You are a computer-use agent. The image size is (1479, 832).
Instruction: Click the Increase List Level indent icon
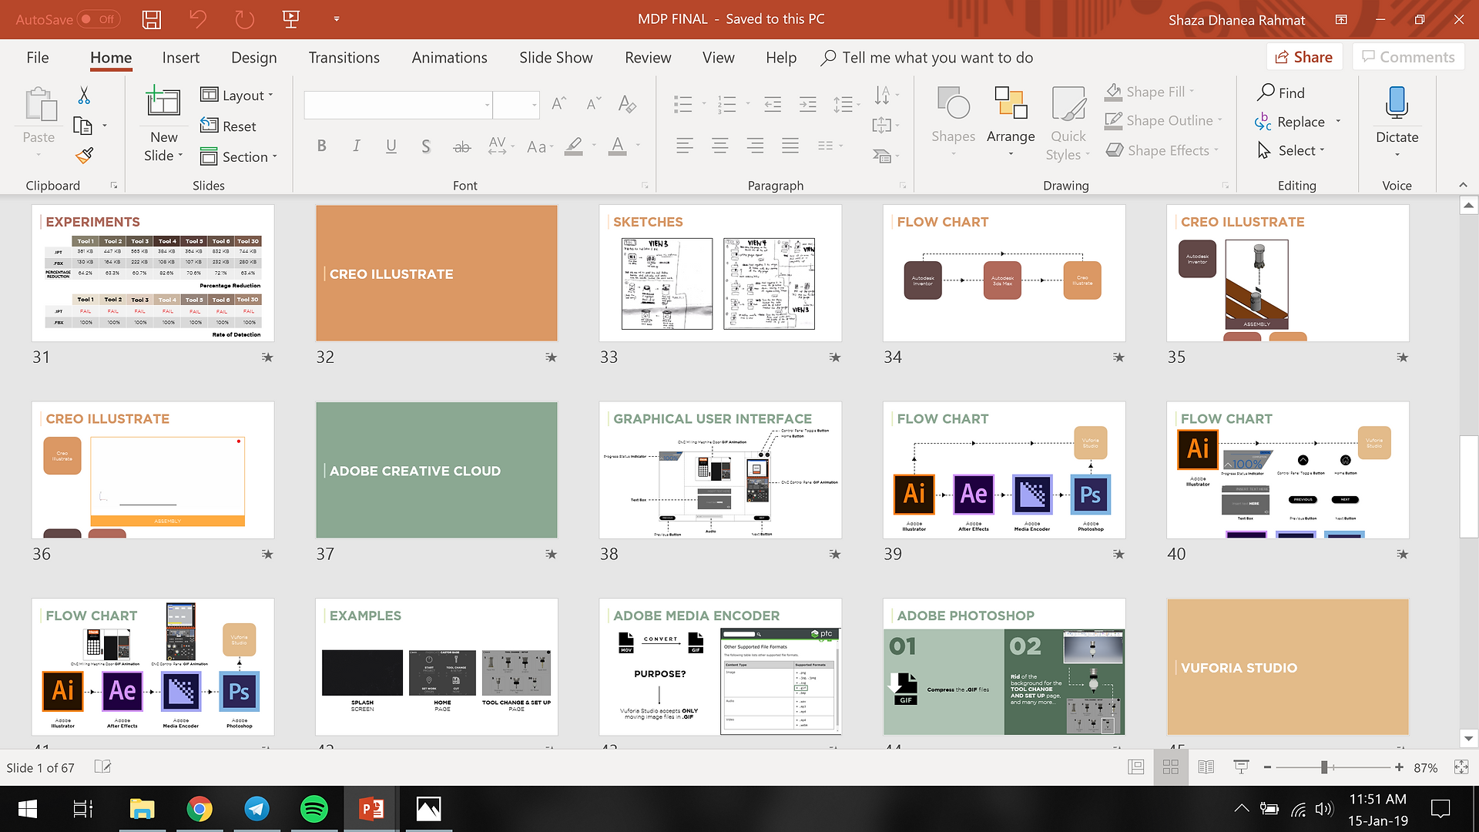pyautogui.click(x=808, y=105)
